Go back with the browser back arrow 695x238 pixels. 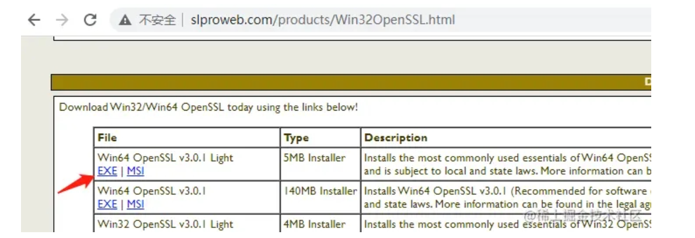click(x=34, y=20)
